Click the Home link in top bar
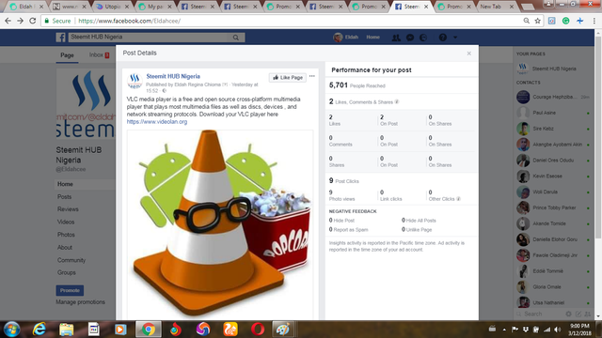The height and width of the screenshot is (338, 602). [372, 38]
